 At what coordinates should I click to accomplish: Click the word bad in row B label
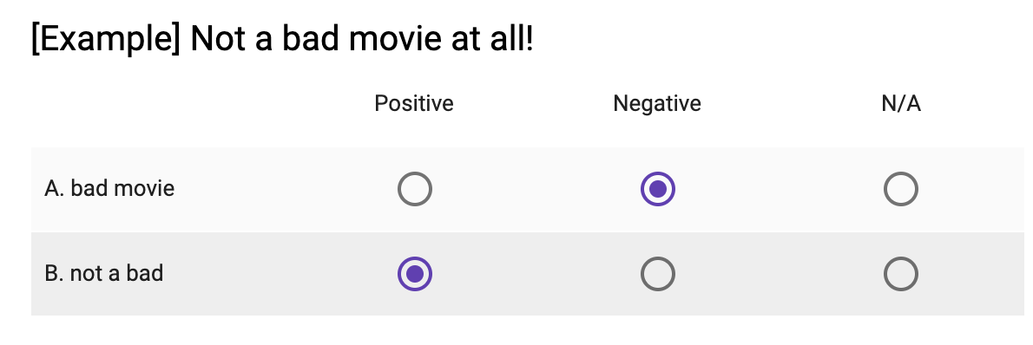point(146,272)
